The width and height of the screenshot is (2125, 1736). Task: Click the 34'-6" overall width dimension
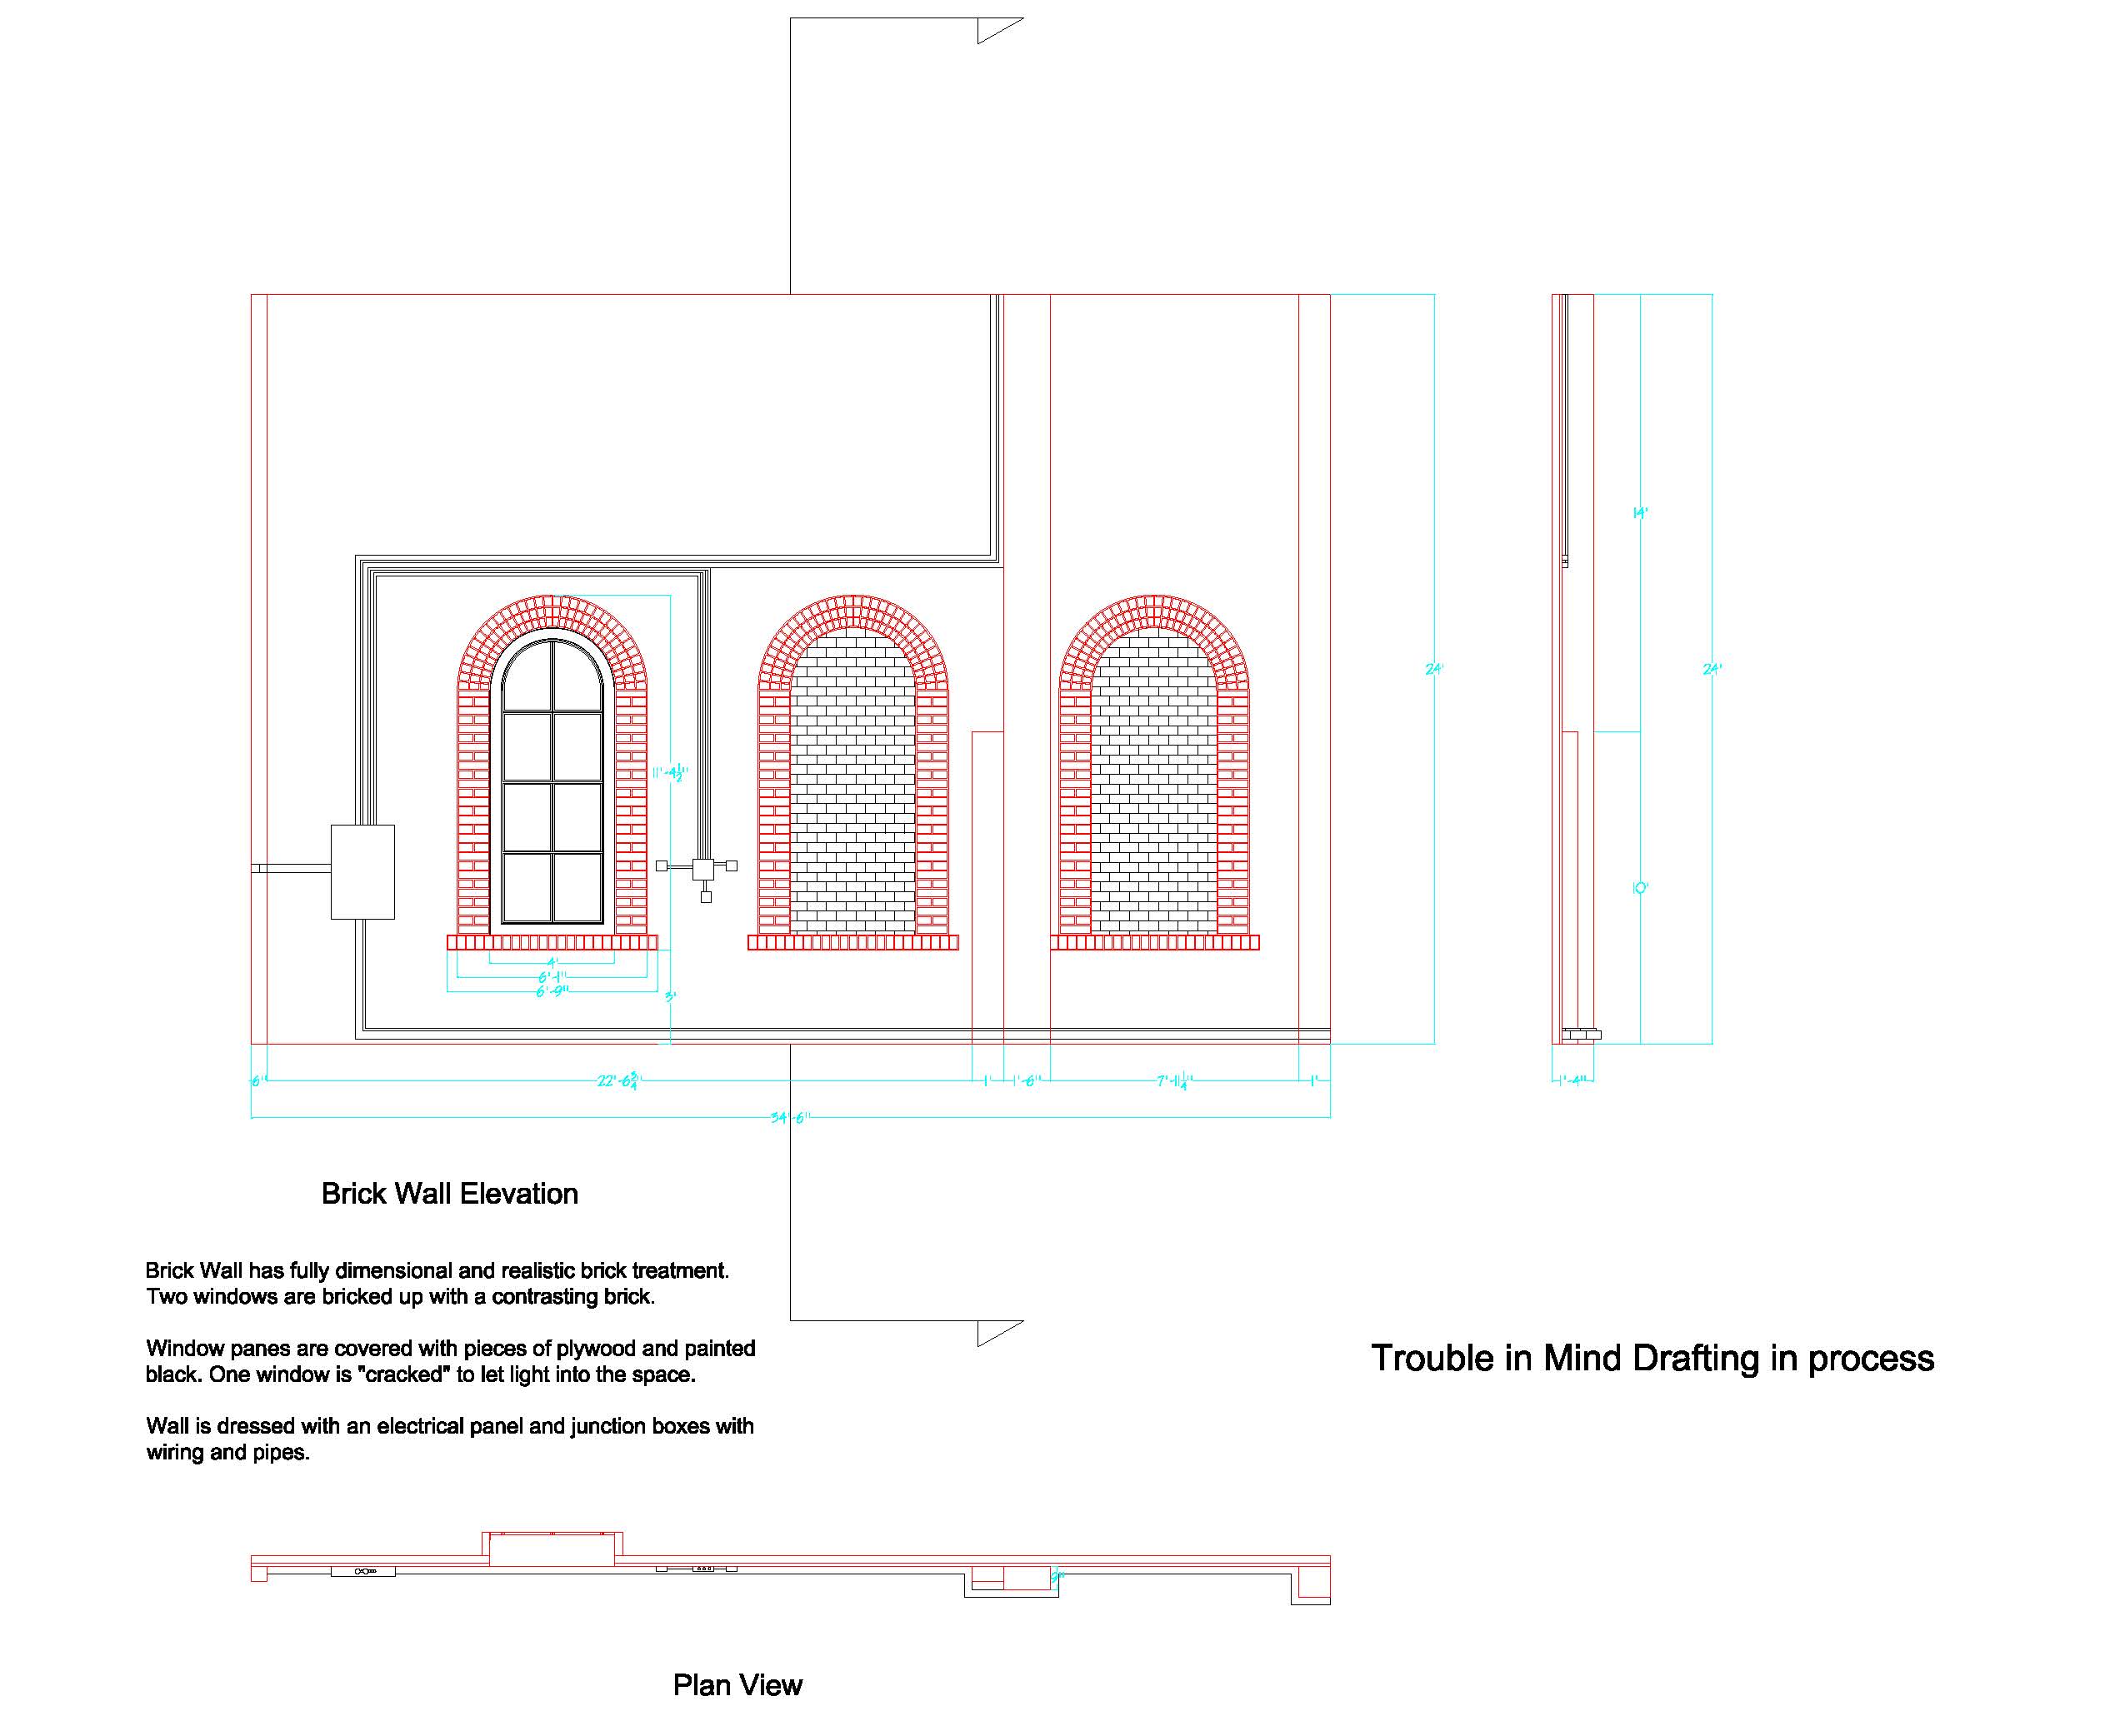pos(789,1117)
